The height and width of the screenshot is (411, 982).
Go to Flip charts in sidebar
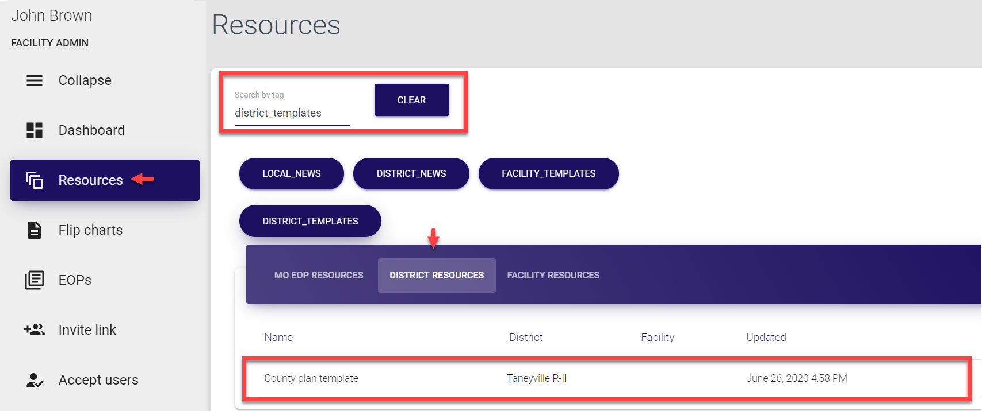point(90,230)
